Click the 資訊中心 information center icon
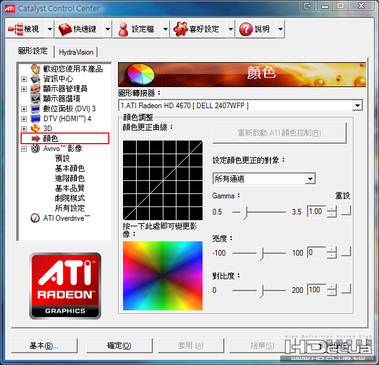The height and width of the screenshot is (365, 379). click(x=35, y=79)
